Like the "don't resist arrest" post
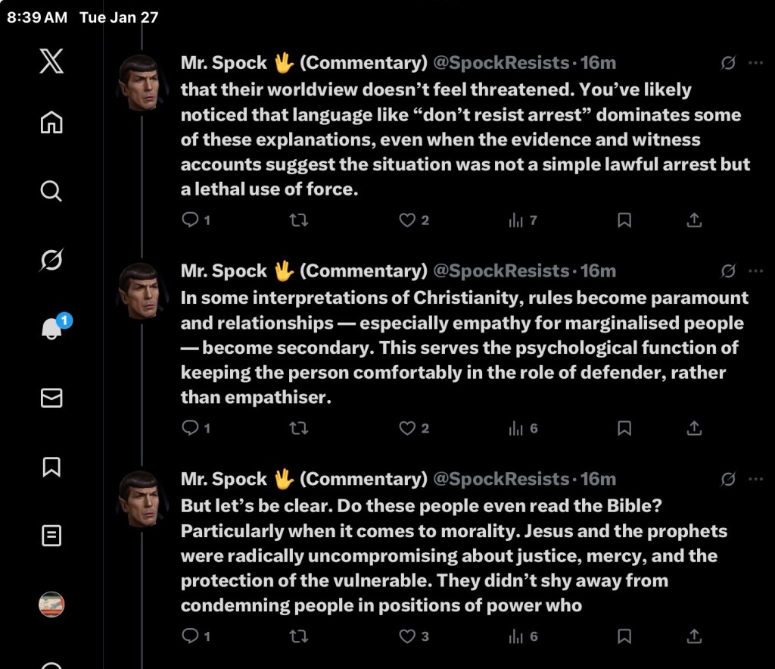This screenshot has height=669, width=775. click(x=408, y=220)
